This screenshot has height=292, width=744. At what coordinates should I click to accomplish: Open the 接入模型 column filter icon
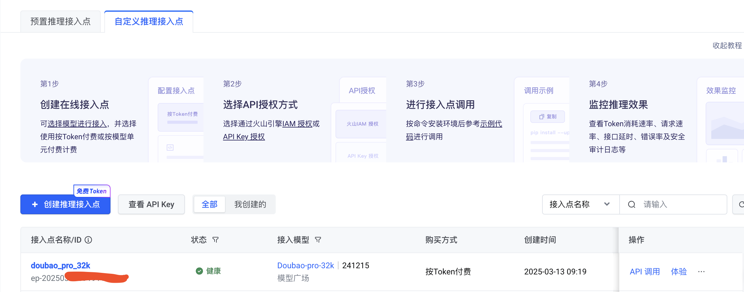318,240
